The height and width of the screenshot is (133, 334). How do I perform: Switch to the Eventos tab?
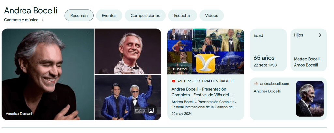tap(109, 16)
